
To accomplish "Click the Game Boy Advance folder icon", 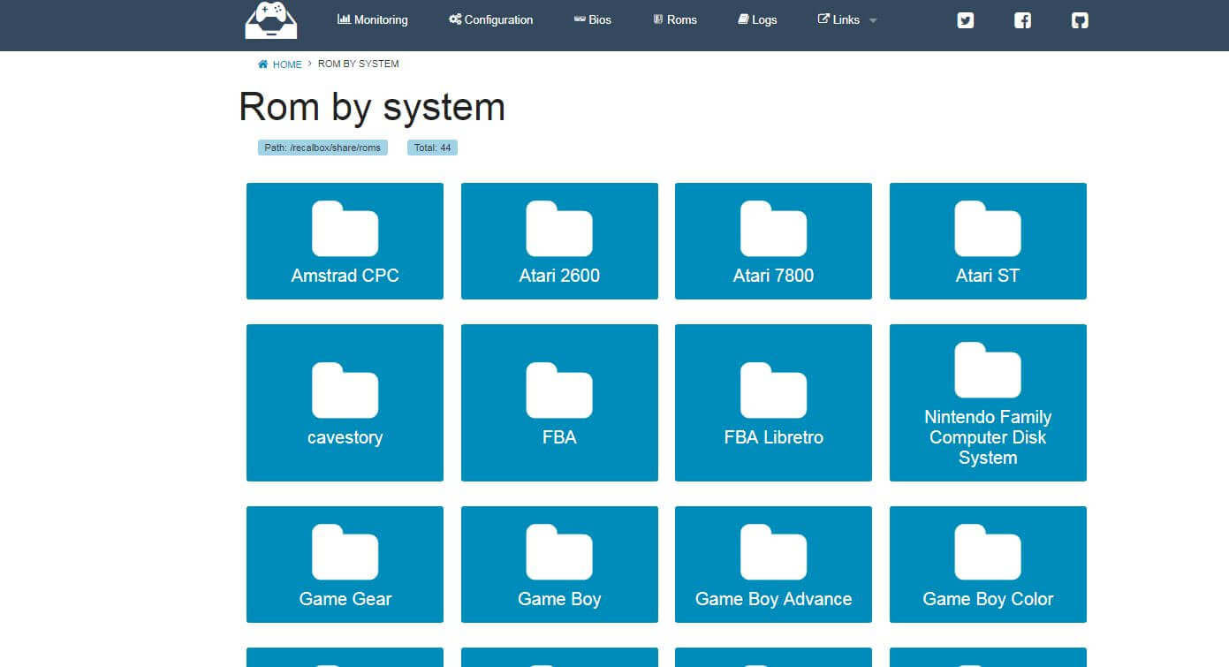I will tap(773, 552).
